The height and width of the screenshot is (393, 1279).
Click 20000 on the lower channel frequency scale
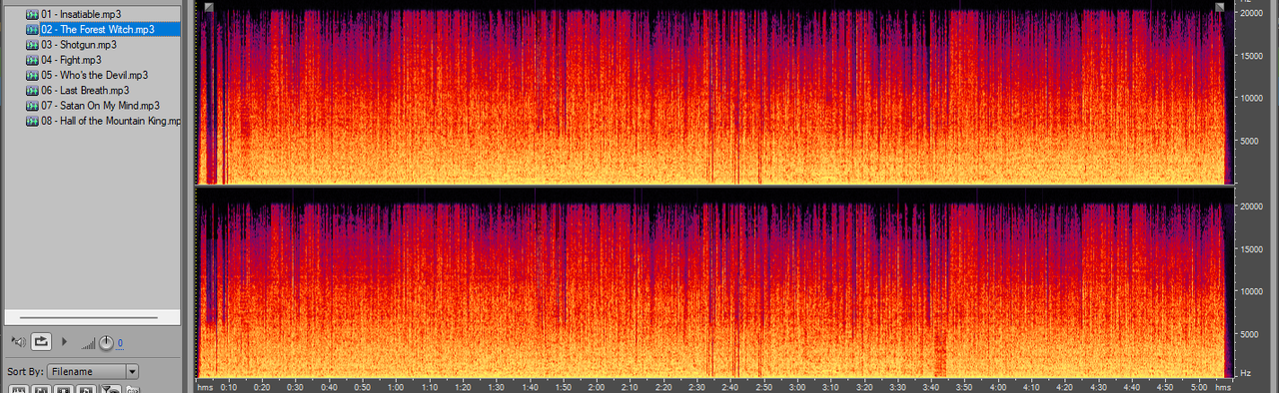pyautogui.click(x=1253, y=205)
